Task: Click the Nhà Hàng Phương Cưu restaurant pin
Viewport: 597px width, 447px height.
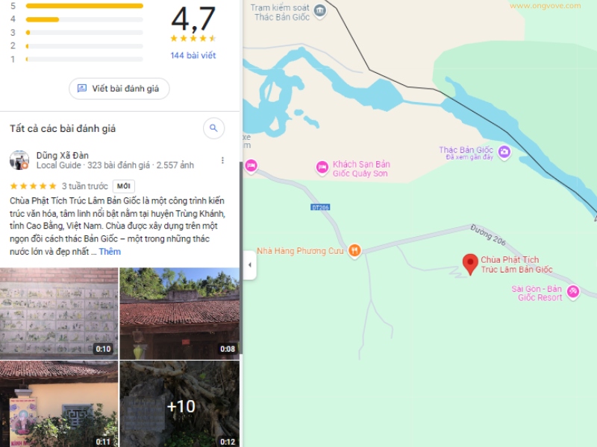Action: click(x=355, y=251)
